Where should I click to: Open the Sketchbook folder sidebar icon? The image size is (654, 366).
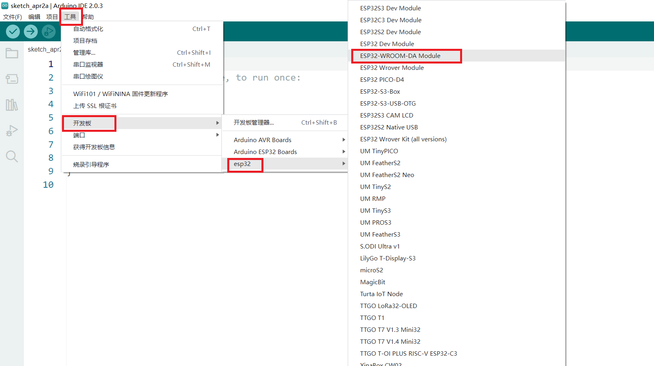click(x=12, y=53)
